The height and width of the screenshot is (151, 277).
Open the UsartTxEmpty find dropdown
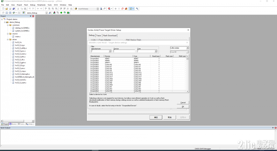tap(98, 9)
